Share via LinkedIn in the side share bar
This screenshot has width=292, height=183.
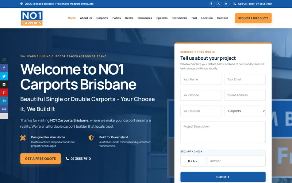click(x=4, y=101)
